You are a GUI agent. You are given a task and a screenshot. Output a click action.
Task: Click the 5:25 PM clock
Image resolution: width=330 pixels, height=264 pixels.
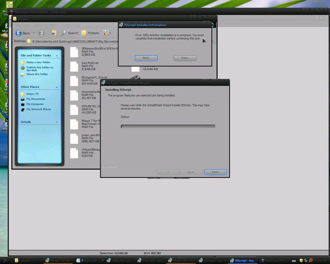point(321,261)
